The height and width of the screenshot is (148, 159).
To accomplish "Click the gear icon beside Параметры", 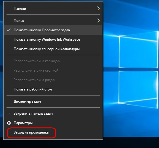I will pyautogui.click(x=9, y=123).
